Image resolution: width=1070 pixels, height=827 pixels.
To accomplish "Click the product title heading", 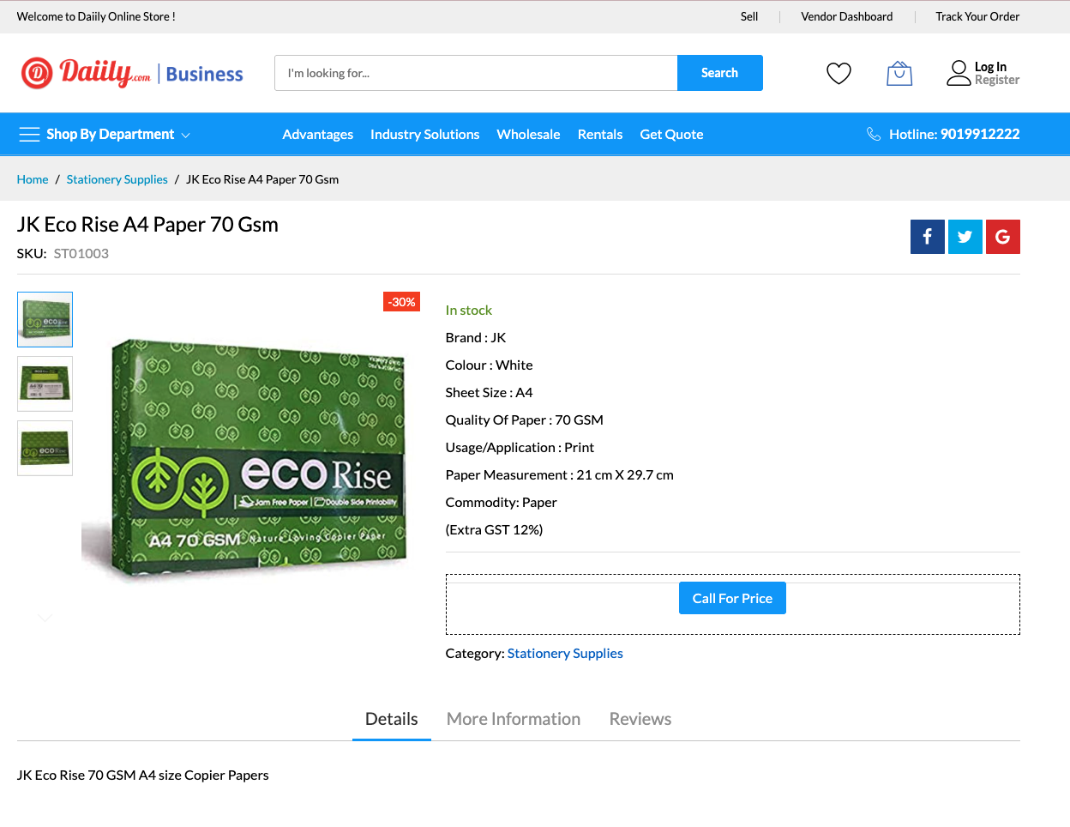I will pyautogui.click(x=147, y=225).
